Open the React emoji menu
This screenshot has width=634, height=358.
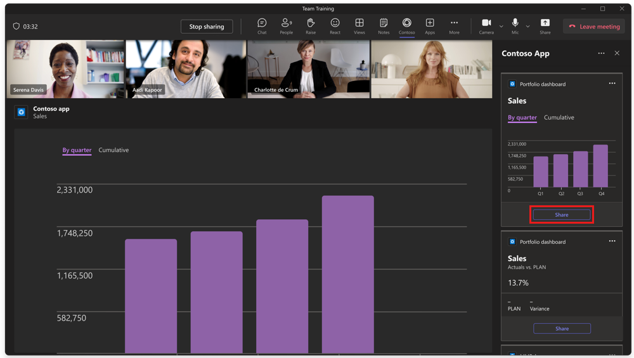coord(335,26)
